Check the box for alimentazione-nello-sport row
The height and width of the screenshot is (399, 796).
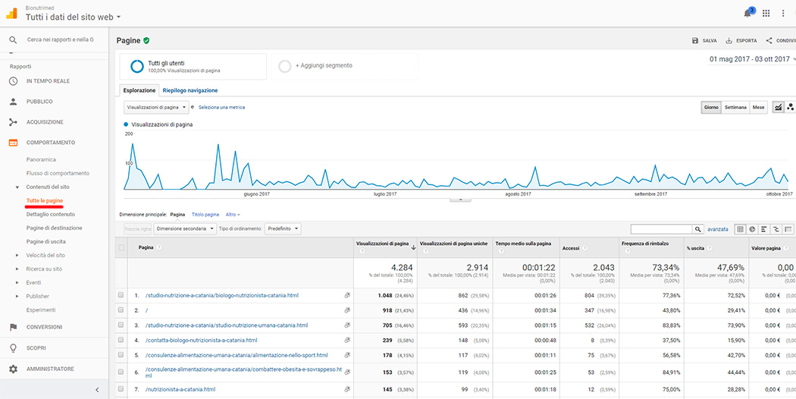coord(121,355)
